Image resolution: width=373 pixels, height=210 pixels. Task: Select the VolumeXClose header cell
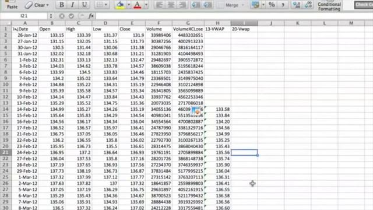point(188,29)
